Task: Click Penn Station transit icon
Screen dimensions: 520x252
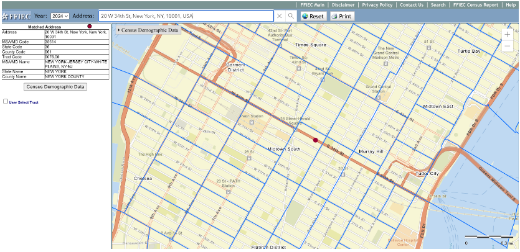Action: 252,122
